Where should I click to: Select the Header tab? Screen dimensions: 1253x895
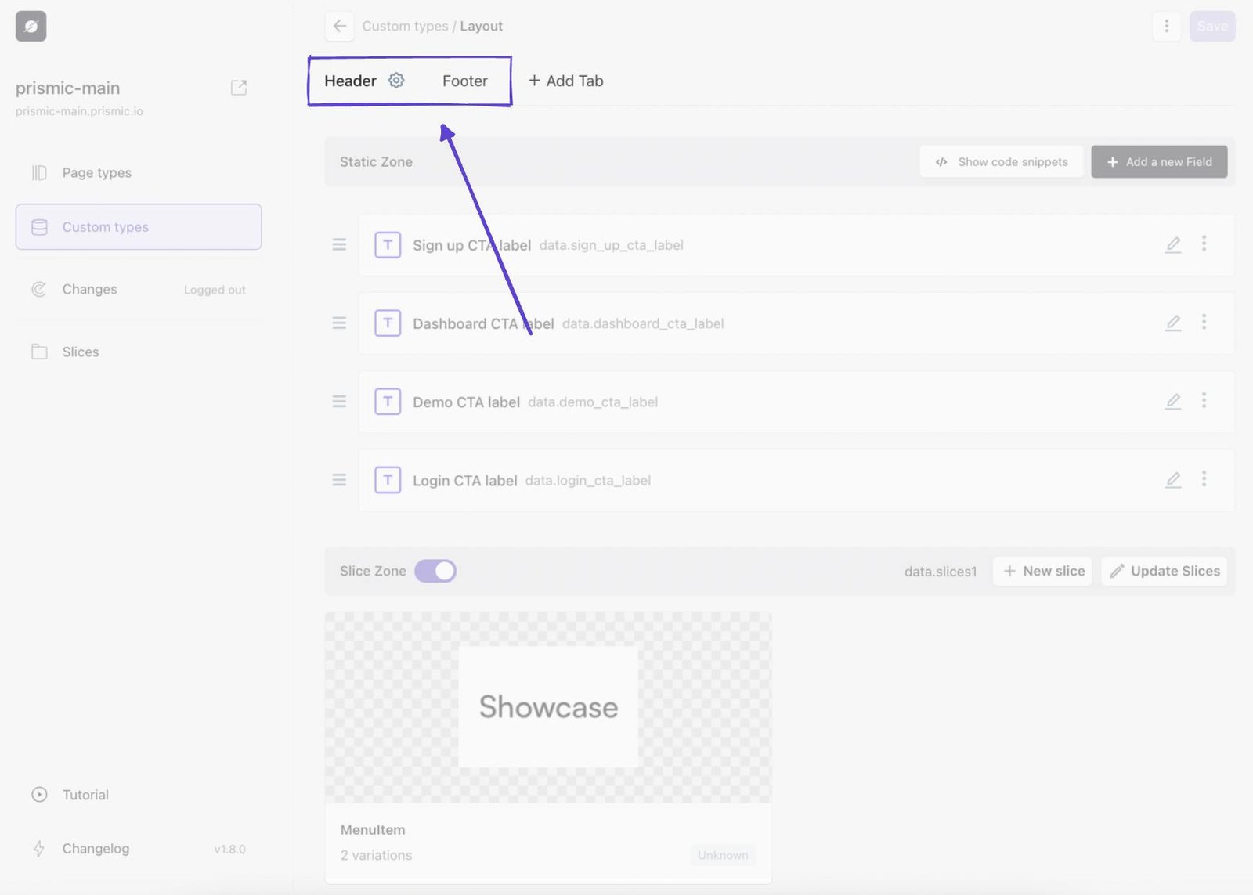[350, 80]
